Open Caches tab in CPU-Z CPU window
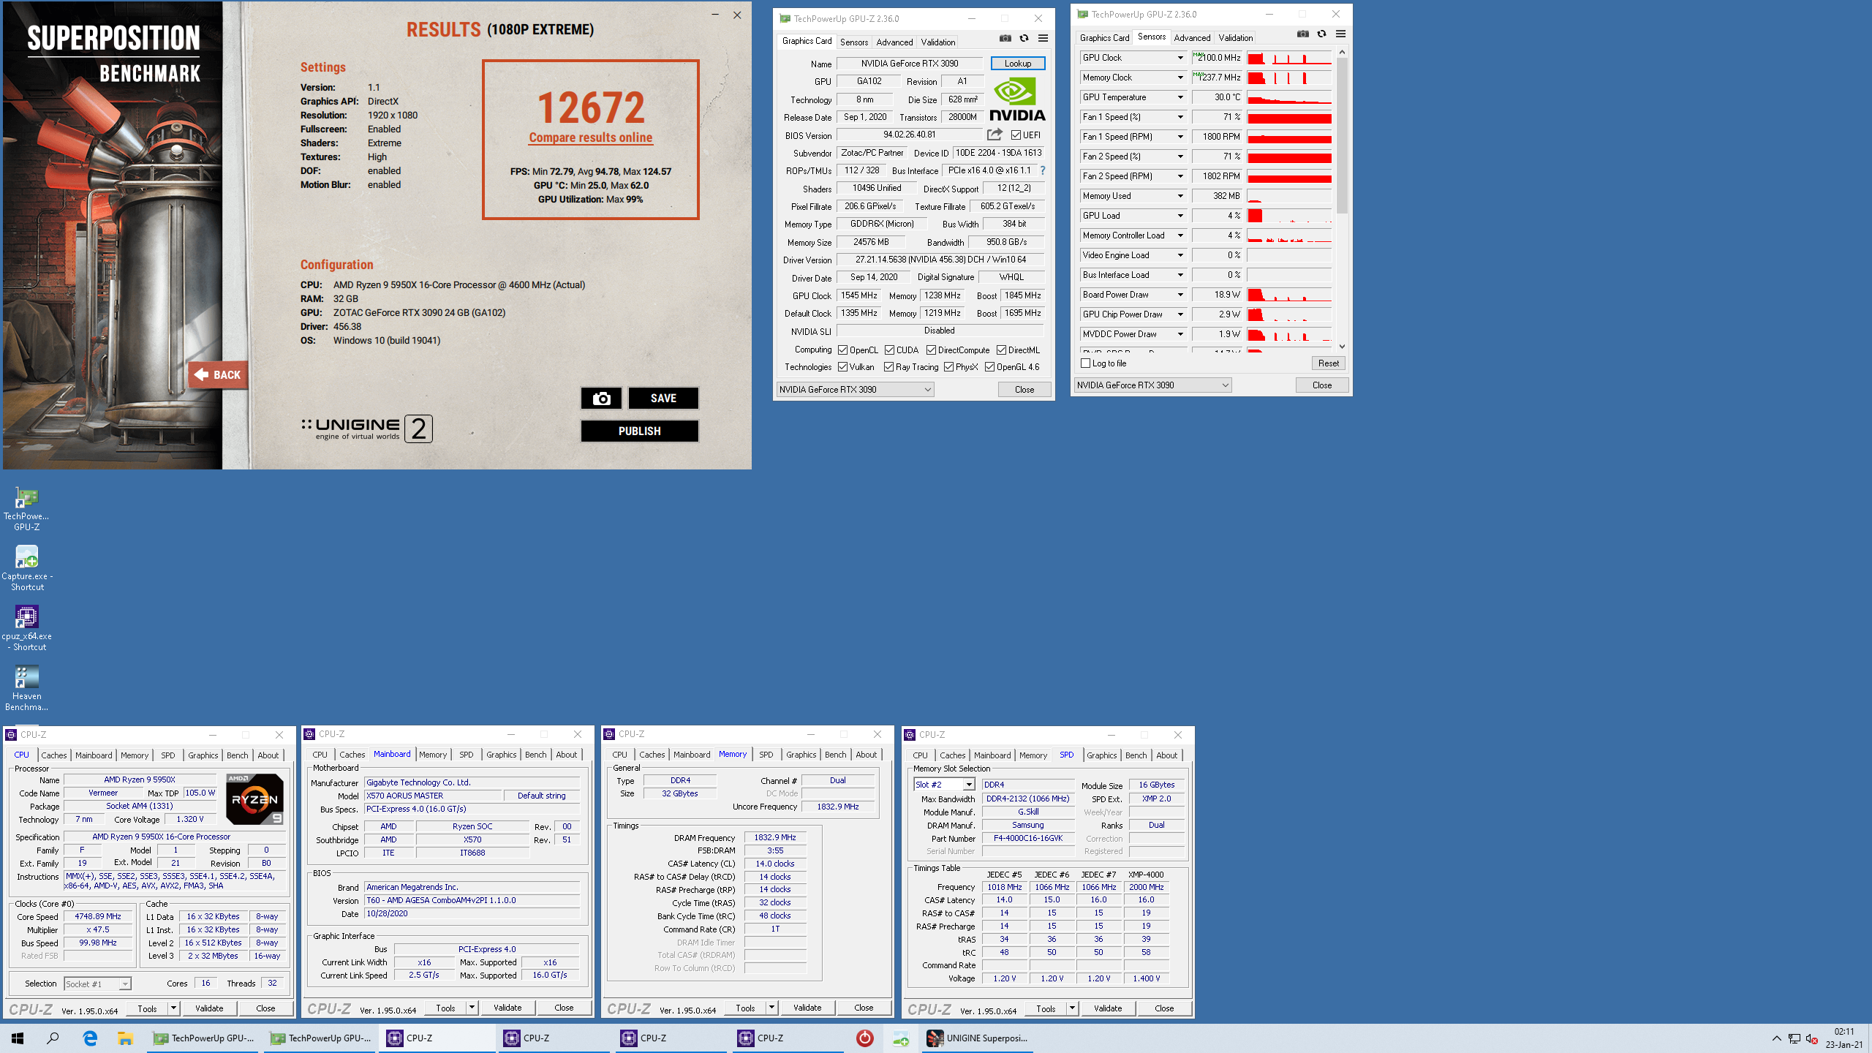The width and height of the screenshot is (1872, 1053). click(54, 755)
